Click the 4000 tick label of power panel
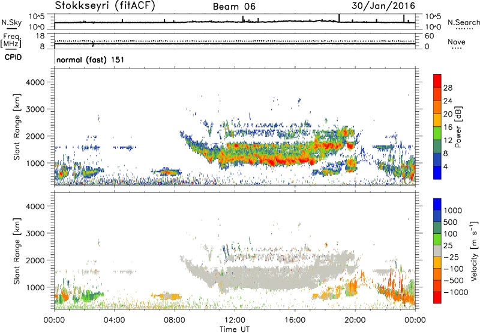Viewport: 480px width, 333px height. point(35,82)
